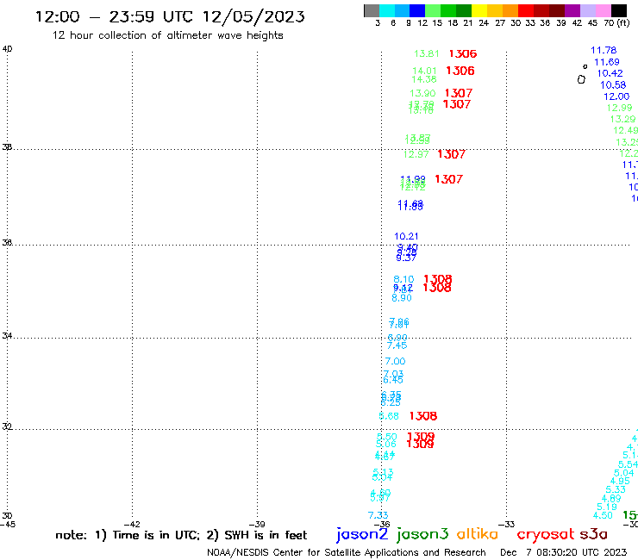Select the yellow legend color swatch
This screenshot has width=638, height=560.
pyautogui.click(x=479, y=10)
